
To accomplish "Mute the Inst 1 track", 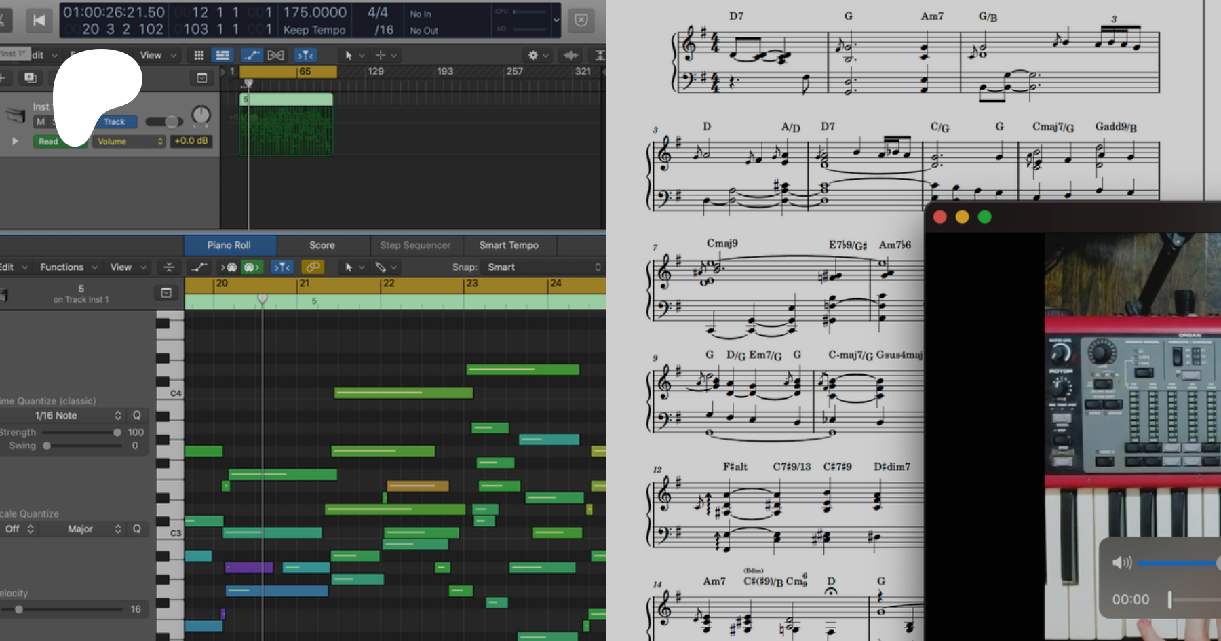I will pyautogui.click(x=41, y=122).
